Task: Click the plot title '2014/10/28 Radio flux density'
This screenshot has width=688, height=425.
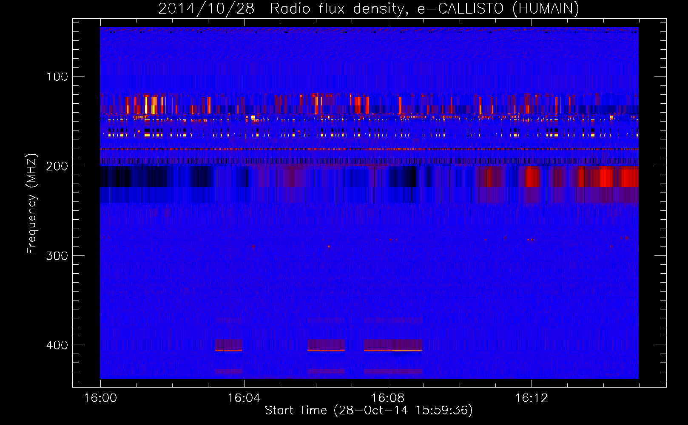Action: point(369,9)
